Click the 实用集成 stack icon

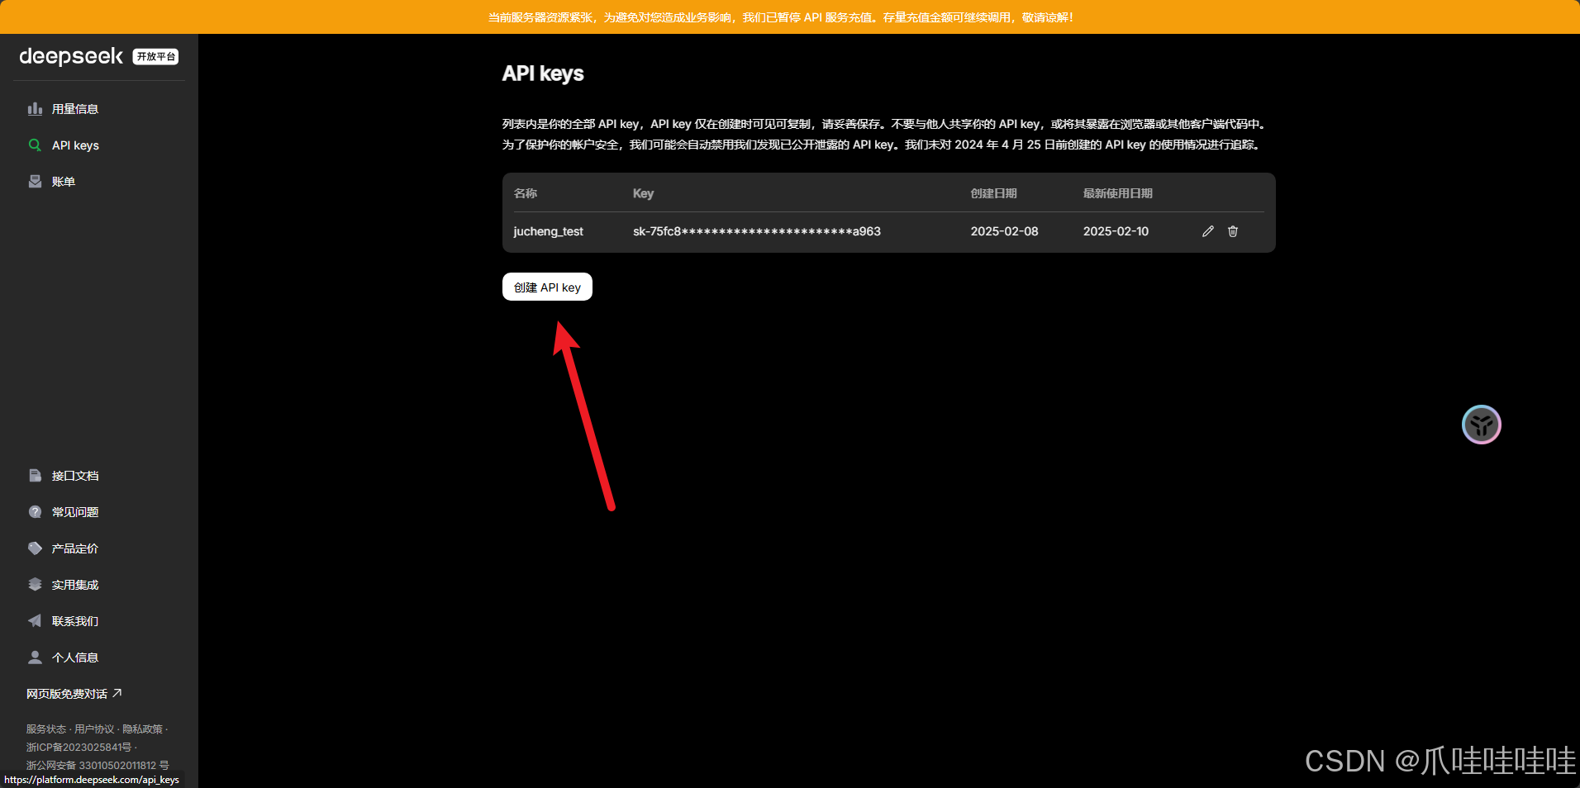(35, 585)
